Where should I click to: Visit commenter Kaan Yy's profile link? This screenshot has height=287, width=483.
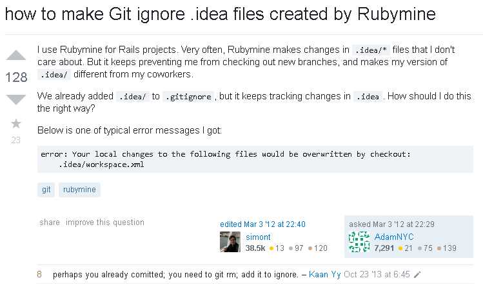point(324,274)
